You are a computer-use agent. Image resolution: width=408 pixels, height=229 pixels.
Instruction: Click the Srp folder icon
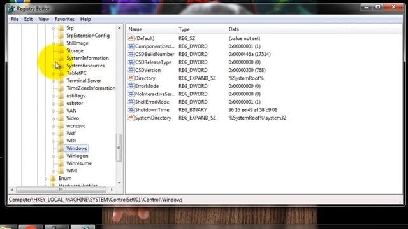point(61,28)
